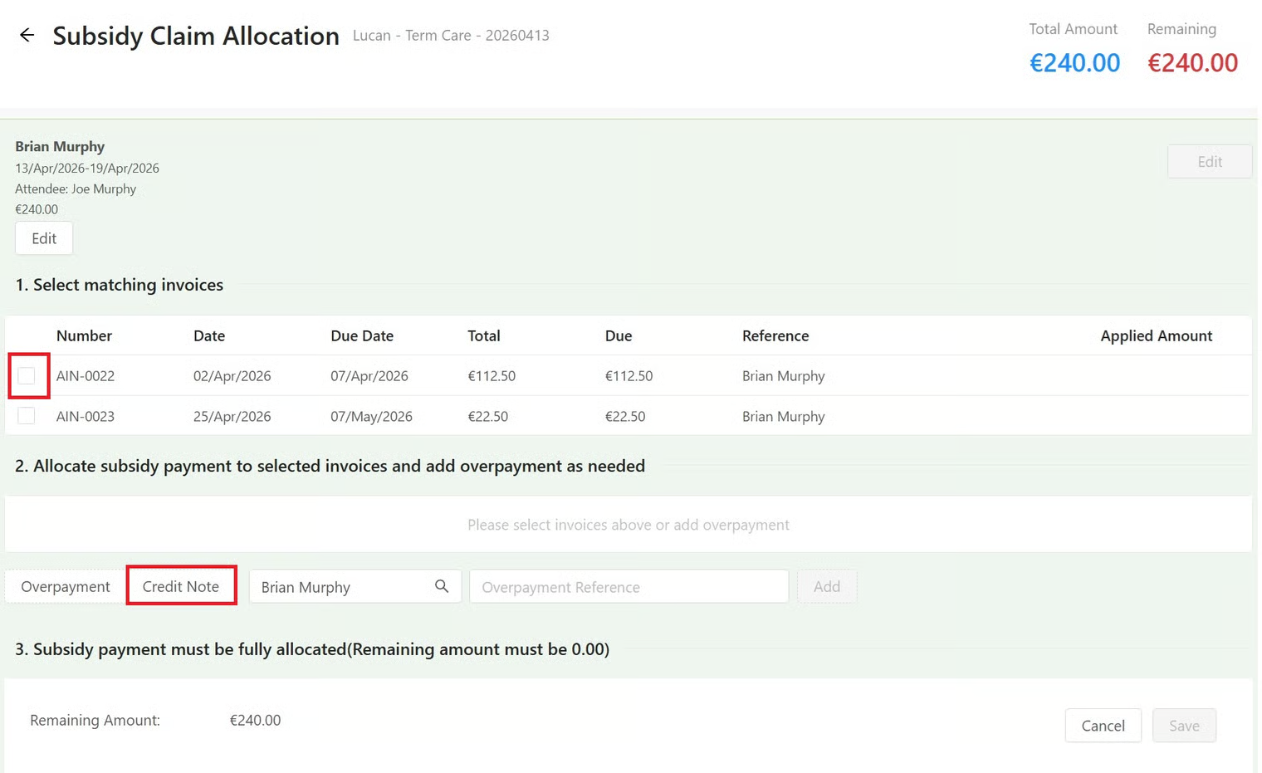Click the 25/Apr/2026 date in the AIN-0023 row

click(x=232, y=416)
